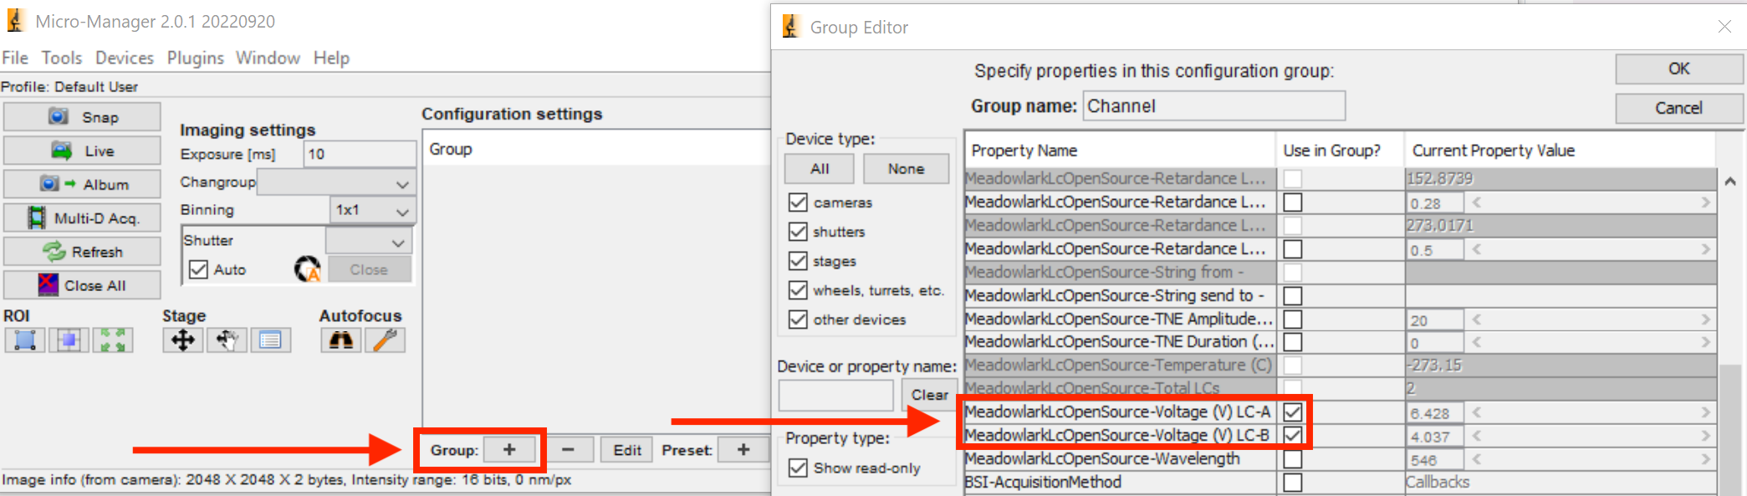Open the Plugins menu
Viewport: 1747px width, 496px height.
click(196, 58)
